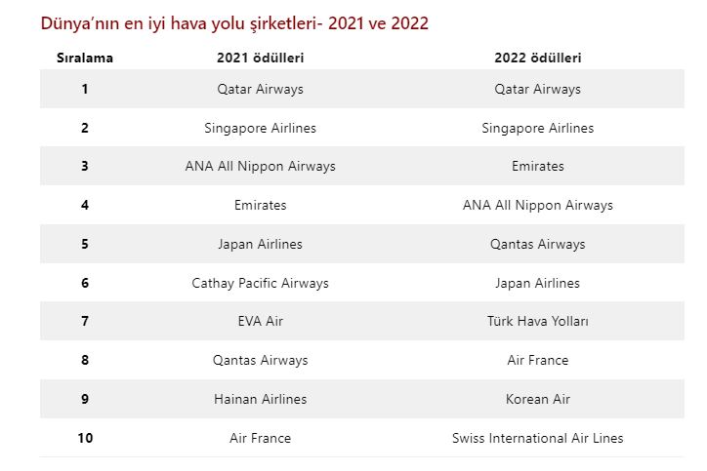Select the Cathay Pacific Airways cell
This screenshot has height=471, width=707.
pyautogui.click(x=260, y=283)
